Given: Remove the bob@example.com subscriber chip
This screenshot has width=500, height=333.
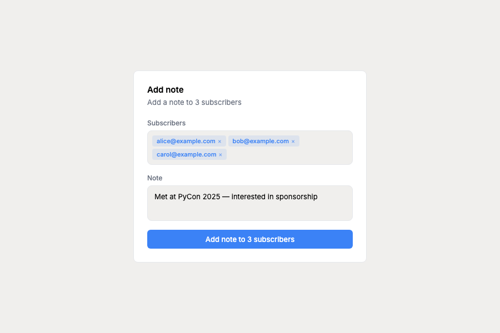Looking at the screenshot, I should point(293,142).
